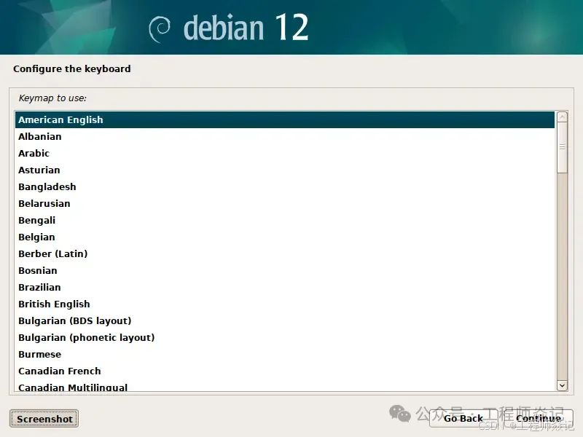This screenshot has height=437, width=583.
Task: Click the Screenshot button
Action: pos(44,419)
